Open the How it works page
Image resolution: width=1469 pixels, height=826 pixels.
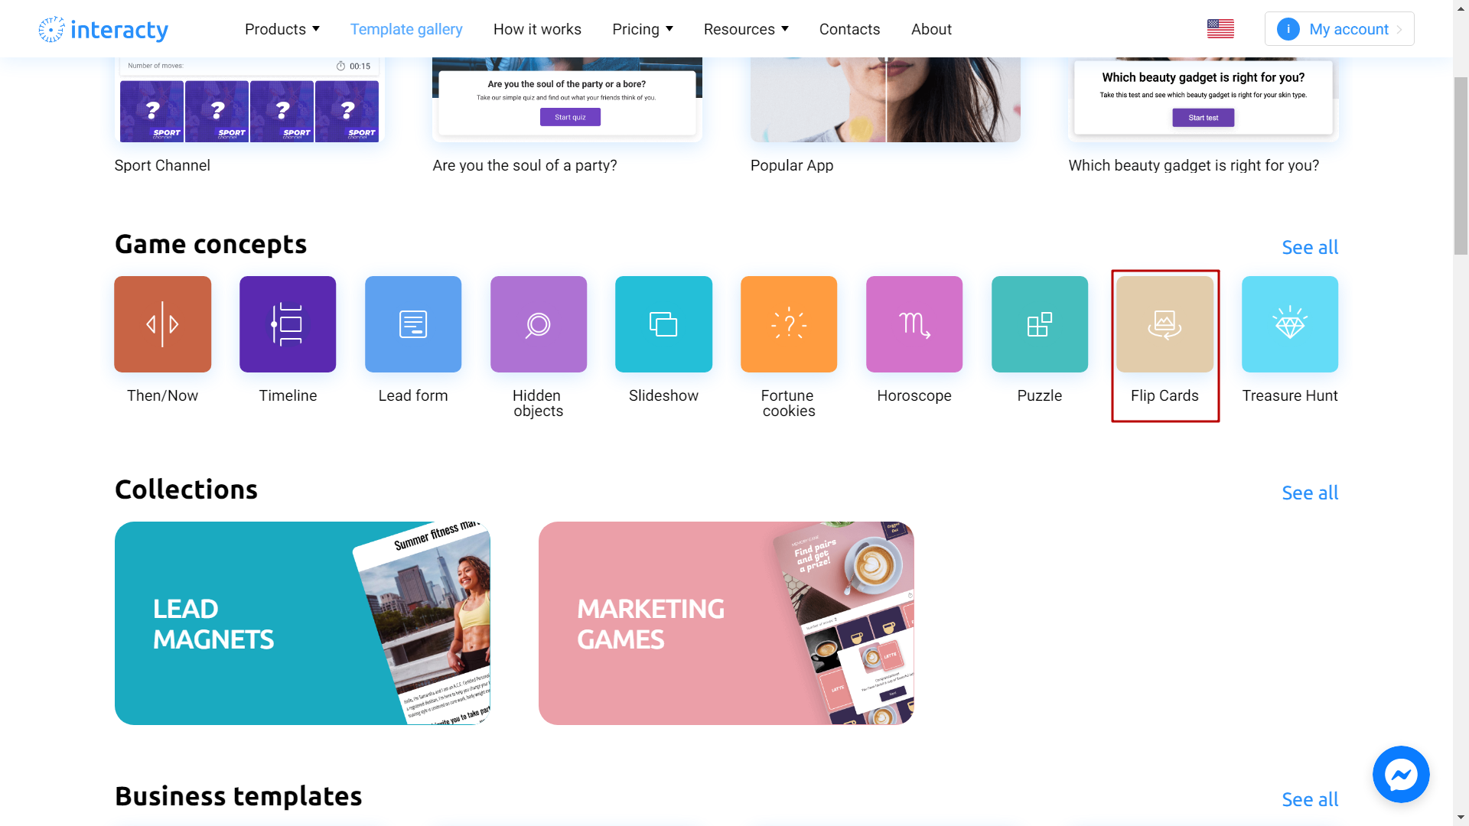tap(537, 29)
